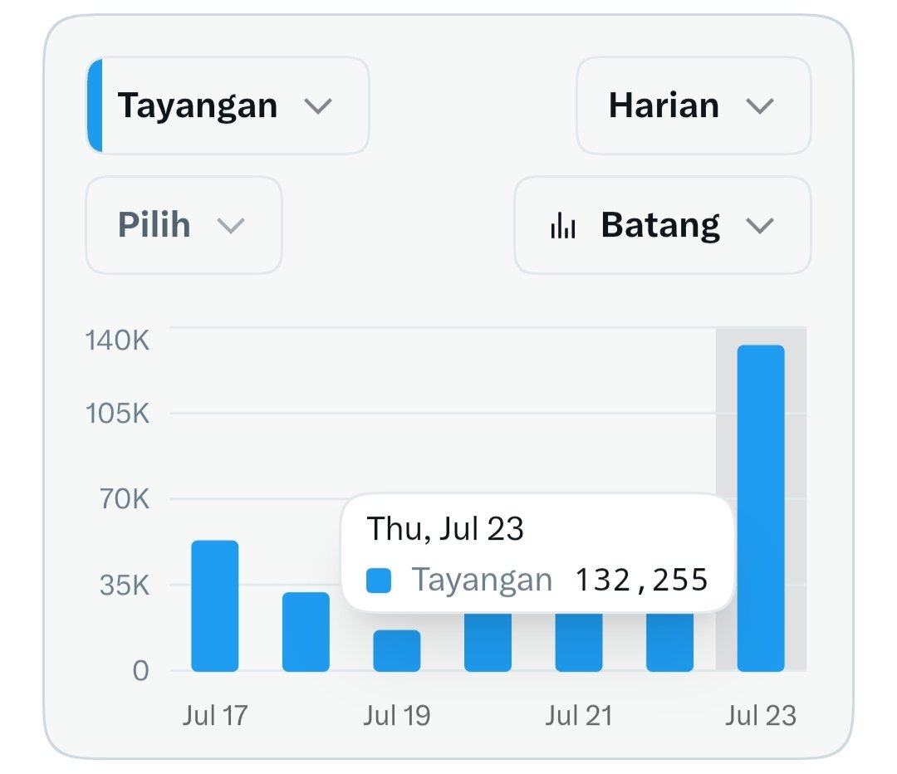Click the '140K' y-axis label
897x774 pixels.
[117, 340]
